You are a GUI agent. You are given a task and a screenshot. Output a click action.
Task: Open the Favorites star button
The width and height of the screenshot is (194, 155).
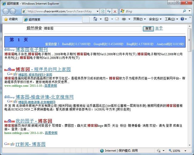(x=11, y=19)
